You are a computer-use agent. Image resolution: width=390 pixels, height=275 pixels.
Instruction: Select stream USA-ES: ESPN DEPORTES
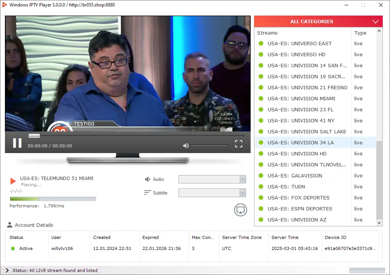tap(316, 209)
